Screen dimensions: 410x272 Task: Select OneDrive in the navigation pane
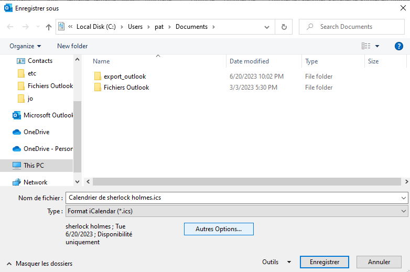pyautogui.click(x=36, y=132)
